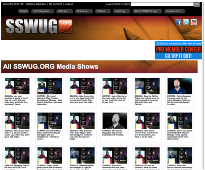Click the Logout link
The width and height of the screenshot is (205, 170).
[x=69, y=4]
